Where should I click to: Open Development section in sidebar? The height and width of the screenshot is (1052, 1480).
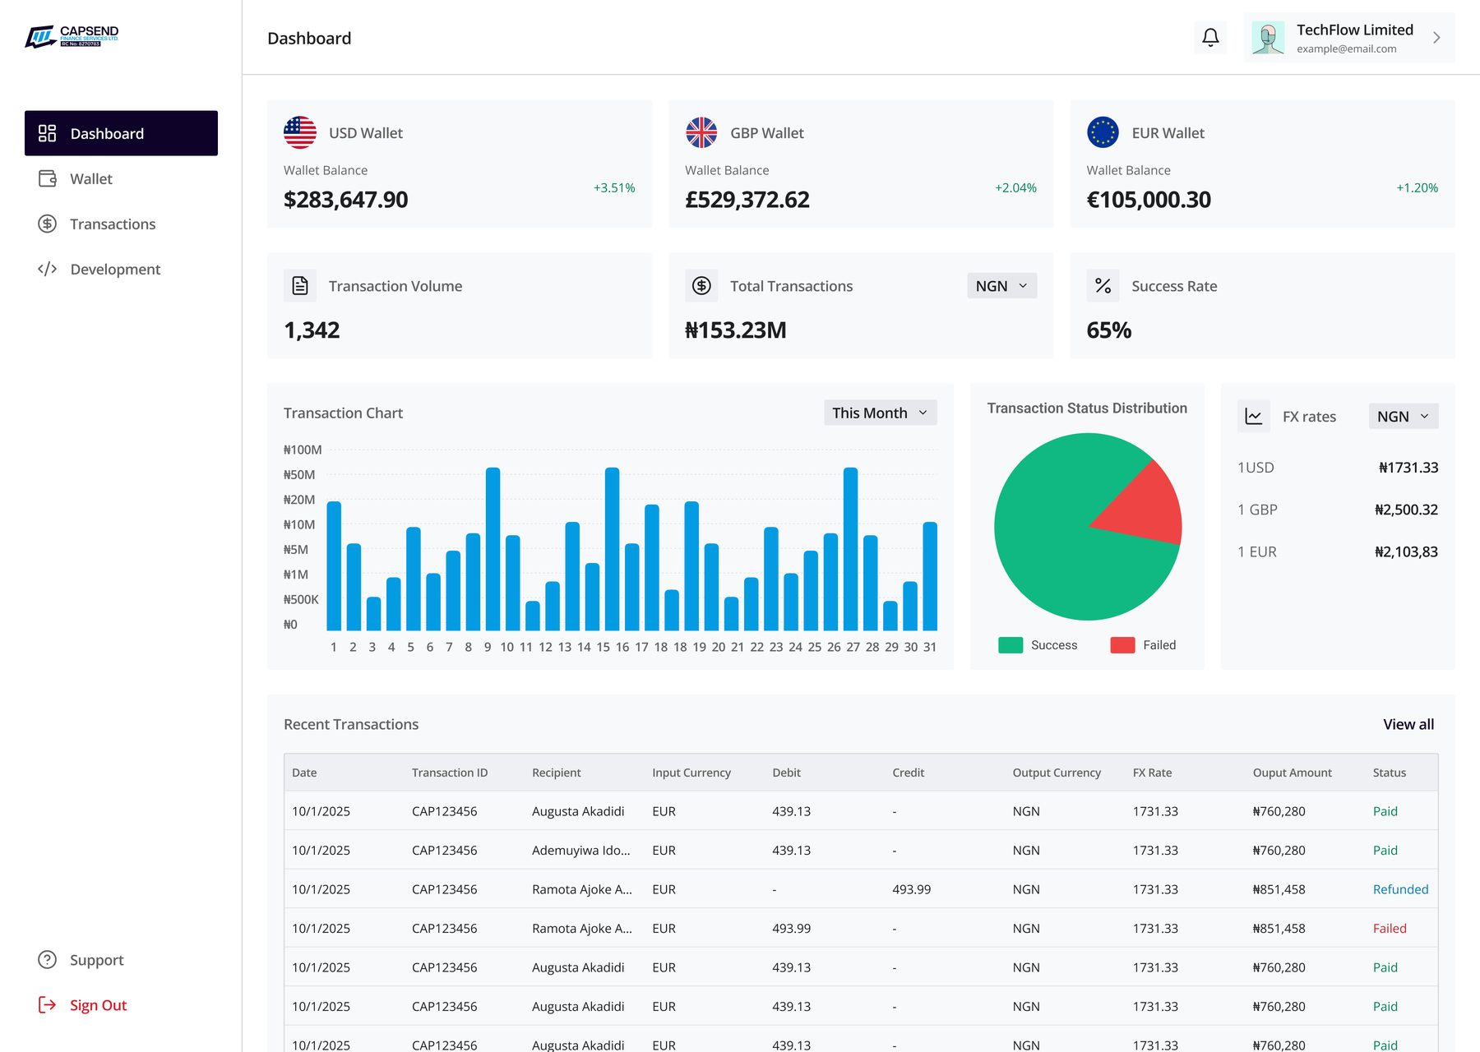click(121, 269)
